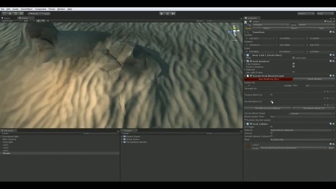The height and width of the screenshot is (189, 336).
Task: Toggle Receive Shadows checkbox
Action: click(293, 67)
